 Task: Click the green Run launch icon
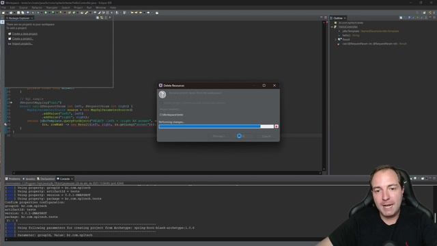coord(46,13)
